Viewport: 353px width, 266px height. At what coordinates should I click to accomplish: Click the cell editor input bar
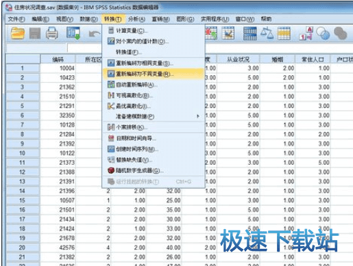pyautogui.click(x=210, y=48)
